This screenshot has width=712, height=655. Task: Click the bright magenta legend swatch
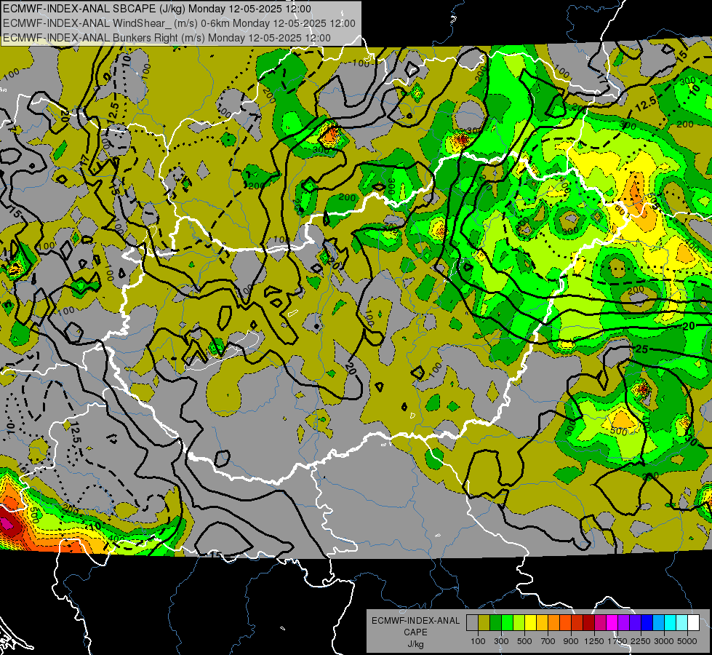(x=612, y=623)
